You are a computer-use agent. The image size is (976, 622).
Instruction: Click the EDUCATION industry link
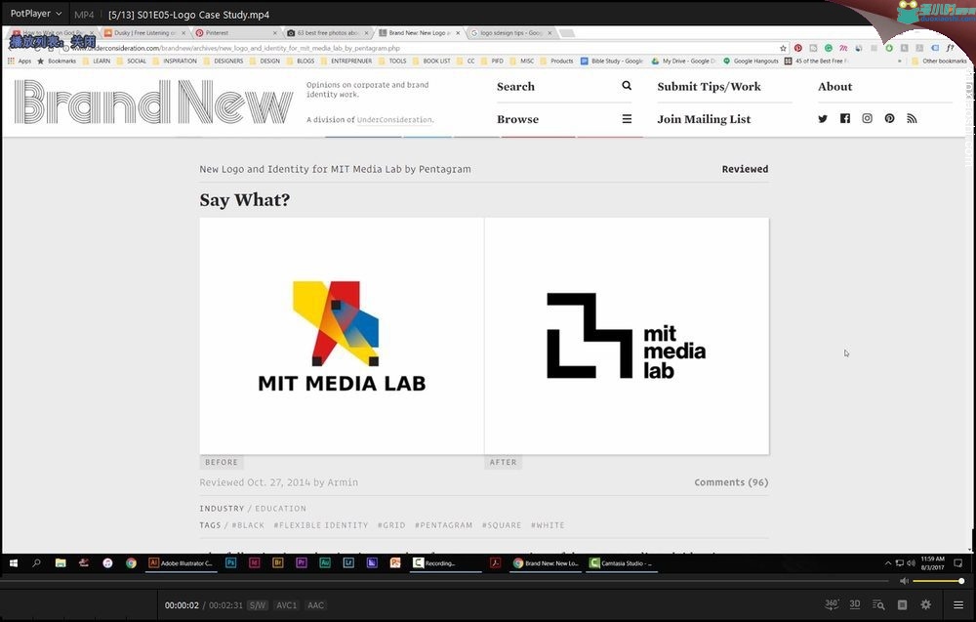click(x=281, y=509)
